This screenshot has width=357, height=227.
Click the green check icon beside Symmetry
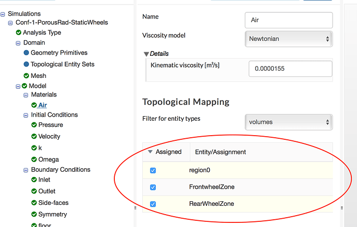[x=34, y=214]
